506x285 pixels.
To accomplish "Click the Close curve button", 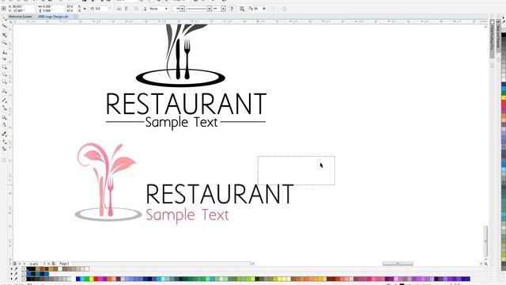I will pos(232,9).
